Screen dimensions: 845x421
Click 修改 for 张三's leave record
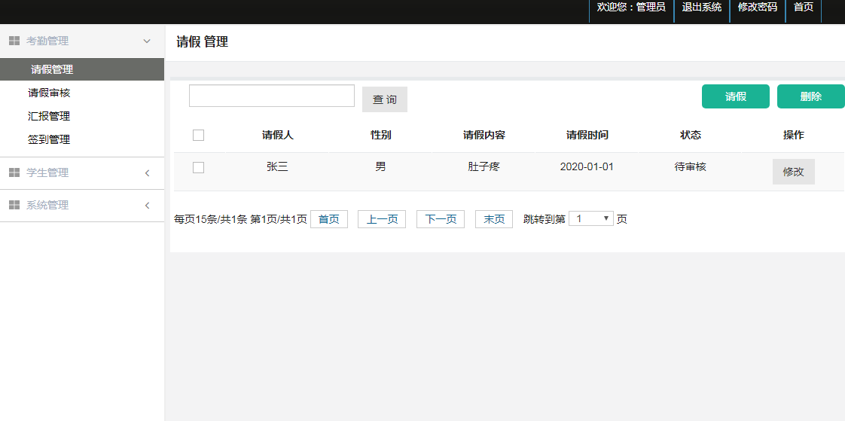(x=793, y=172)
